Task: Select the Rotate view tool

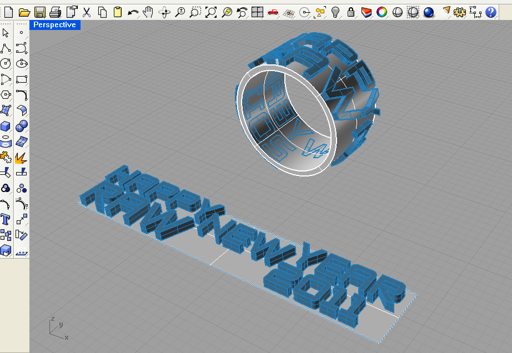Action: (x=164, y=12)
